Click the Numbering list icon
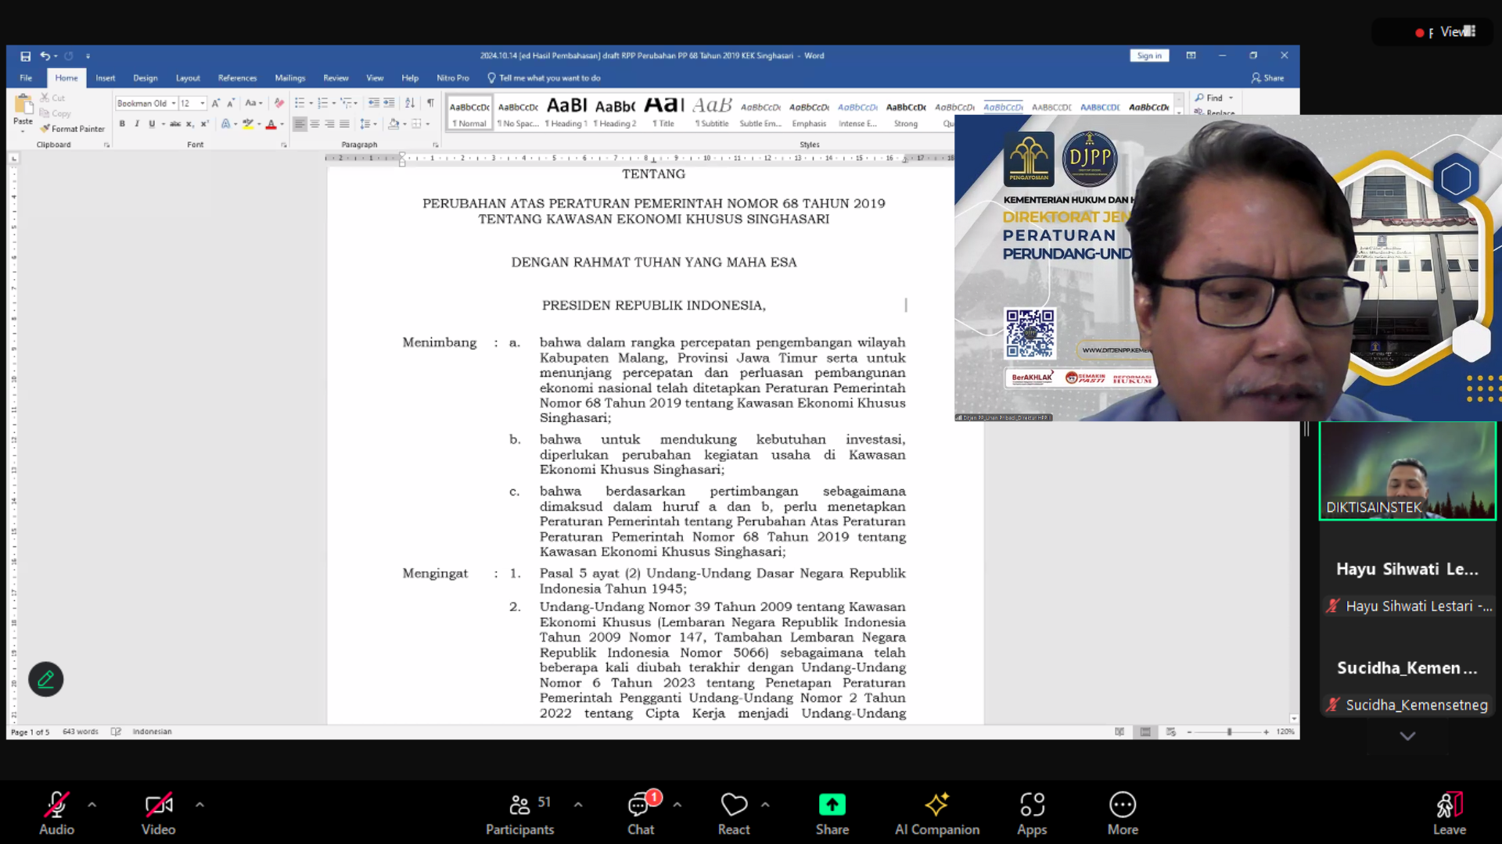The height and width of the screenshot is (844, 1502). coord(322,103)
